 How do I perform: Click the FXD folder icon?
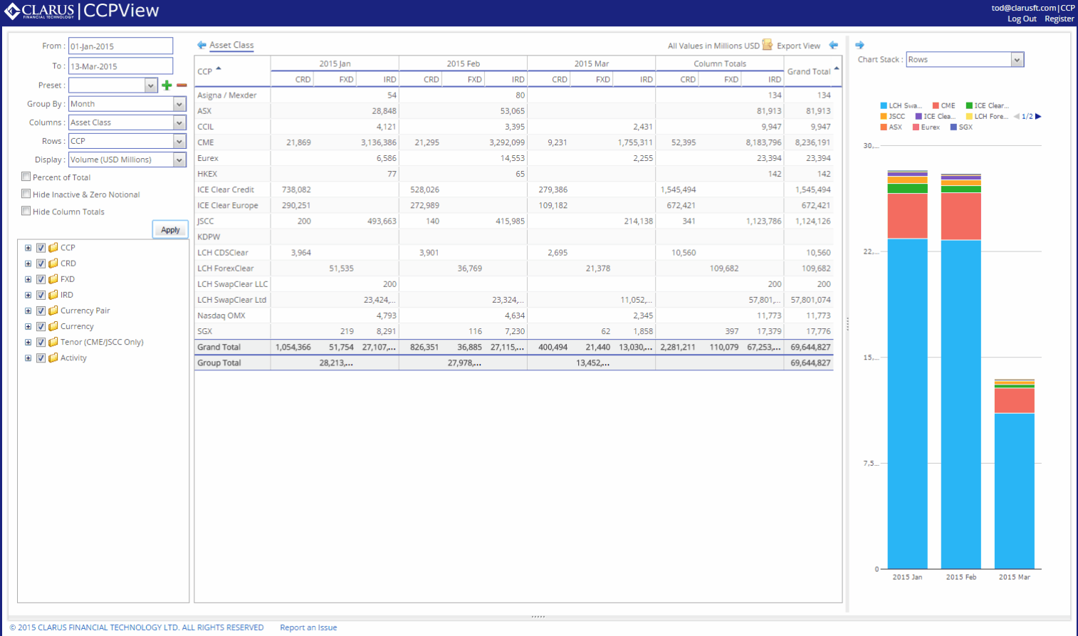coord(53,279)
